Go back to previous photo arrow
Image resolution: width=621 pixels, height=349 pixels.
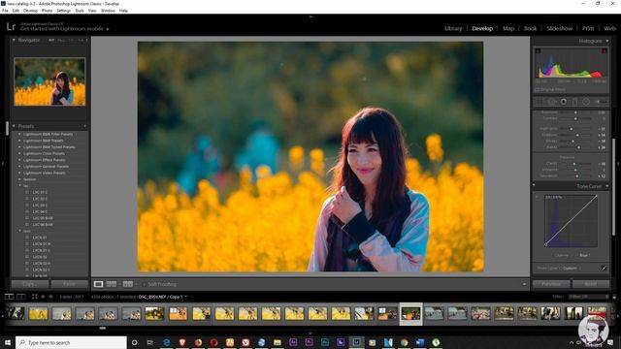(43, 297)
